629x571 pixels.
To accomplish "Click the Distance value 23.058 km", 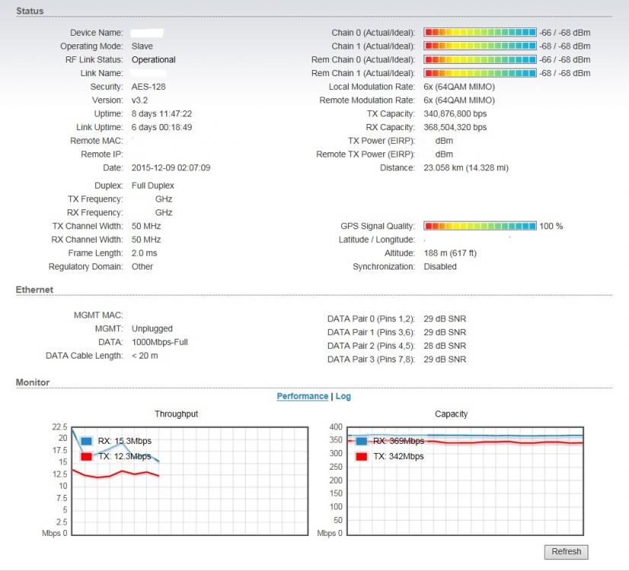I will pyautogui.click(x=465, y=167).
